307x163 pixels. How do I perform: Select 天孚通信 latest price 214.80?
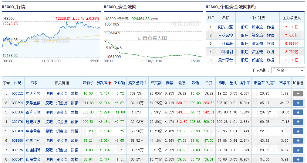point(88,103)
